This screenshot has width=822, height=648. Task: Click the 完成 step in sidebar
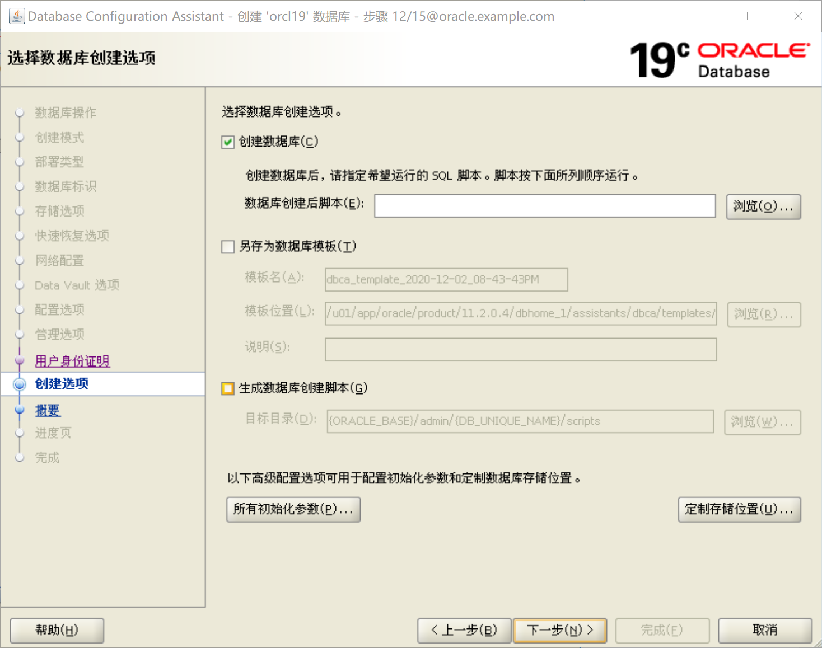pos(47,458)
